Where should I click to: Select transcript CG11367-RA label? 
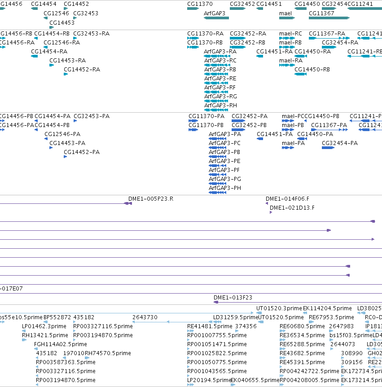coord(327,34)
